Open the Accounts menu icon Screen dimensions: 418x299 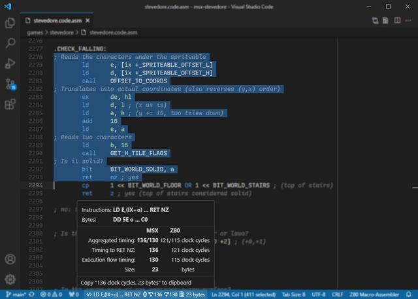click(x=10, y=259)
